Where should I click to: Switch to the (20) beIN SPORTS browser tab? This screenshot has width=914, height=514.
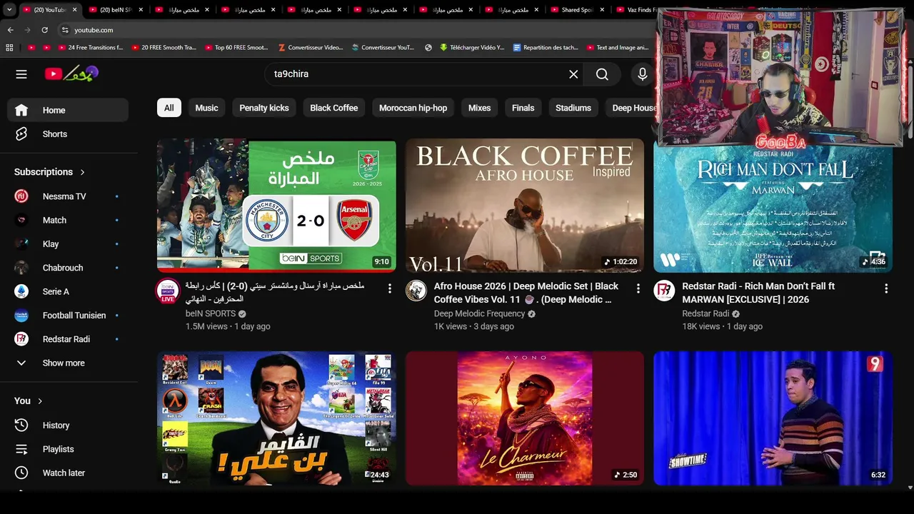pyautogui.click(x=114, y=10)
